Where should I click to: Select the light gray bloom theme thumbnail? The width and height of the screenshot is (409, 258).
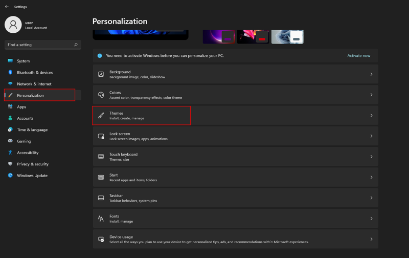pos(287,37)
